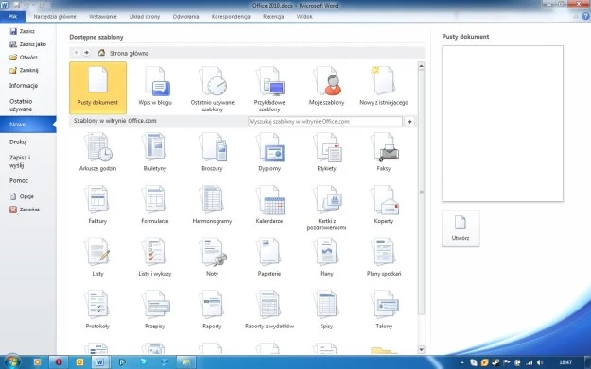Go back in template navigation

pyautogui.click(x=77, y=53)
